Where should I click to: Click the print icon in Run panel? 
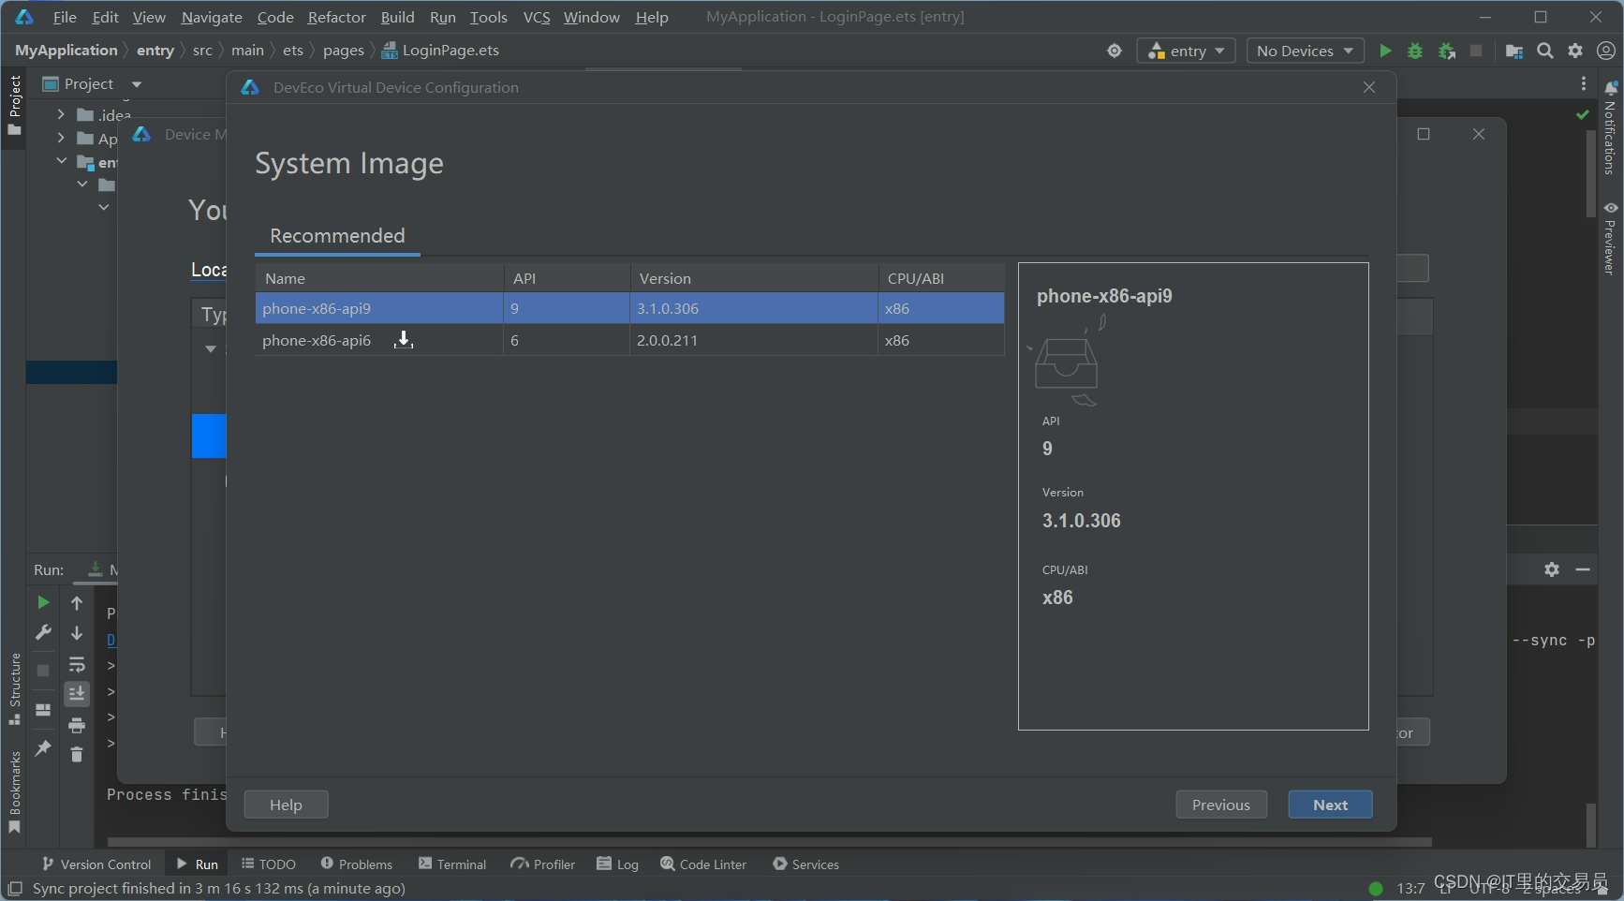coord(77,725)
